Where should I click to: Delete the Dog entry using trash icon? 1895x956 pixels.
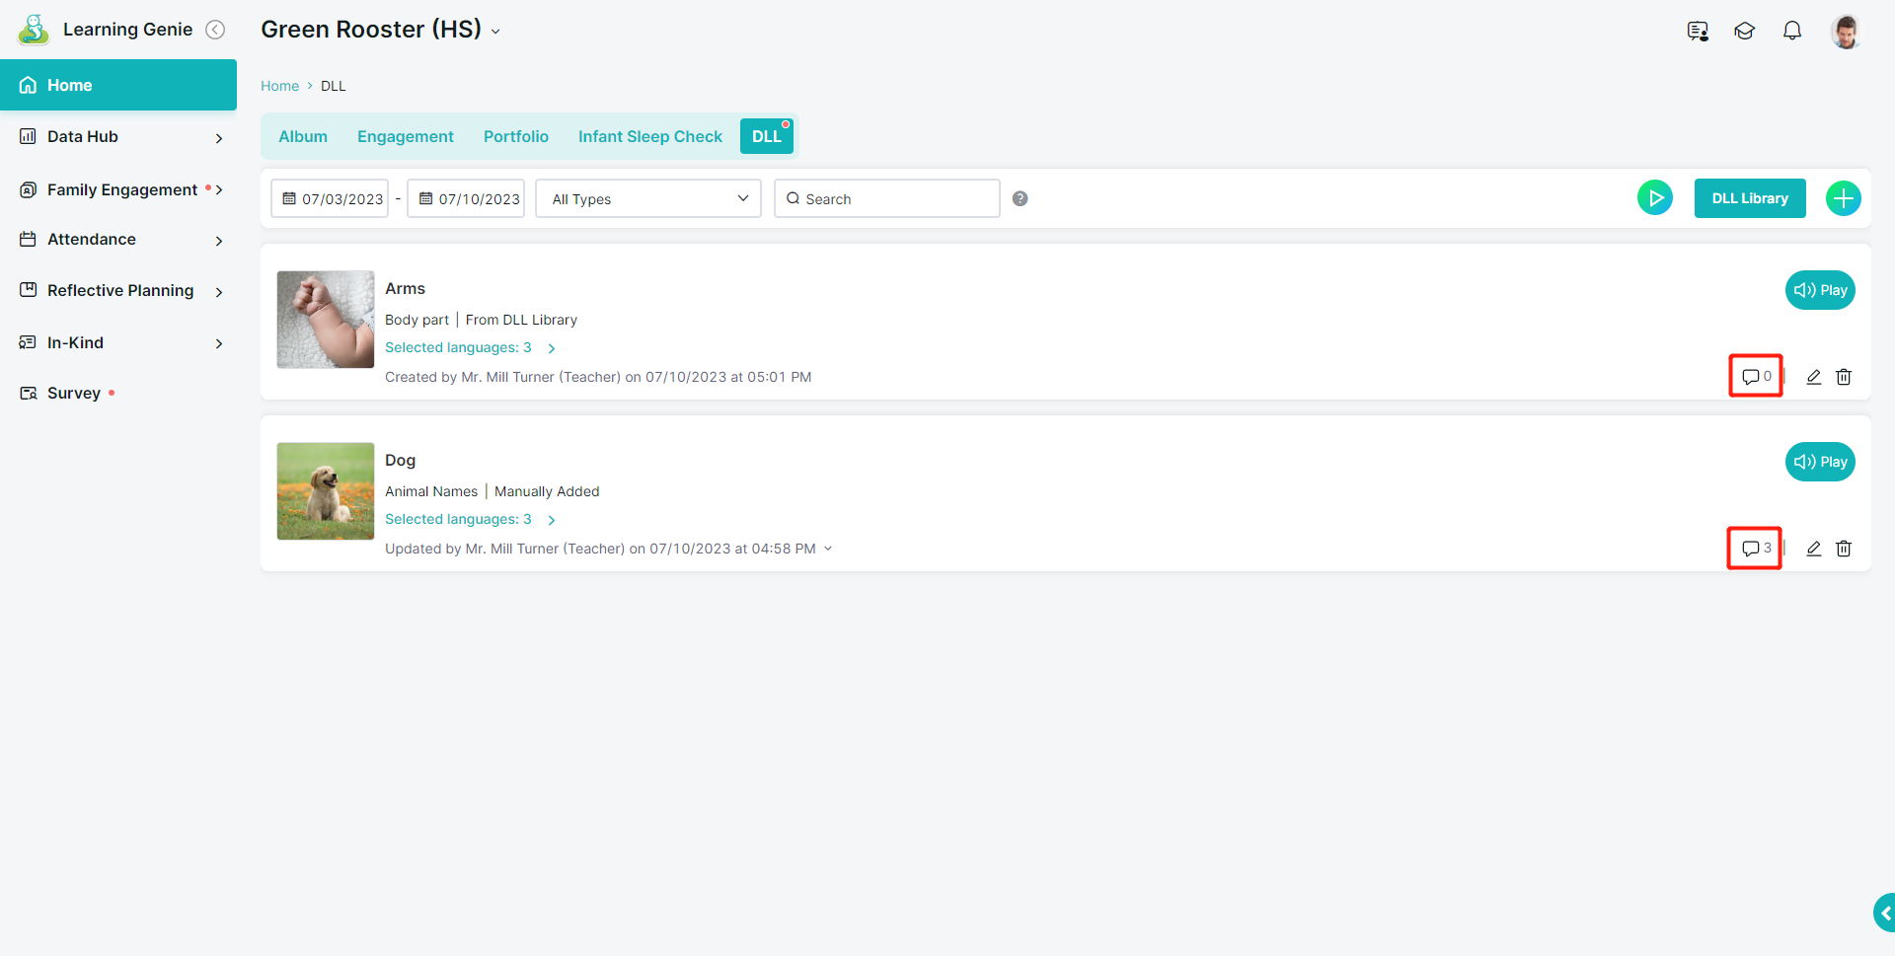(1843, 549)
